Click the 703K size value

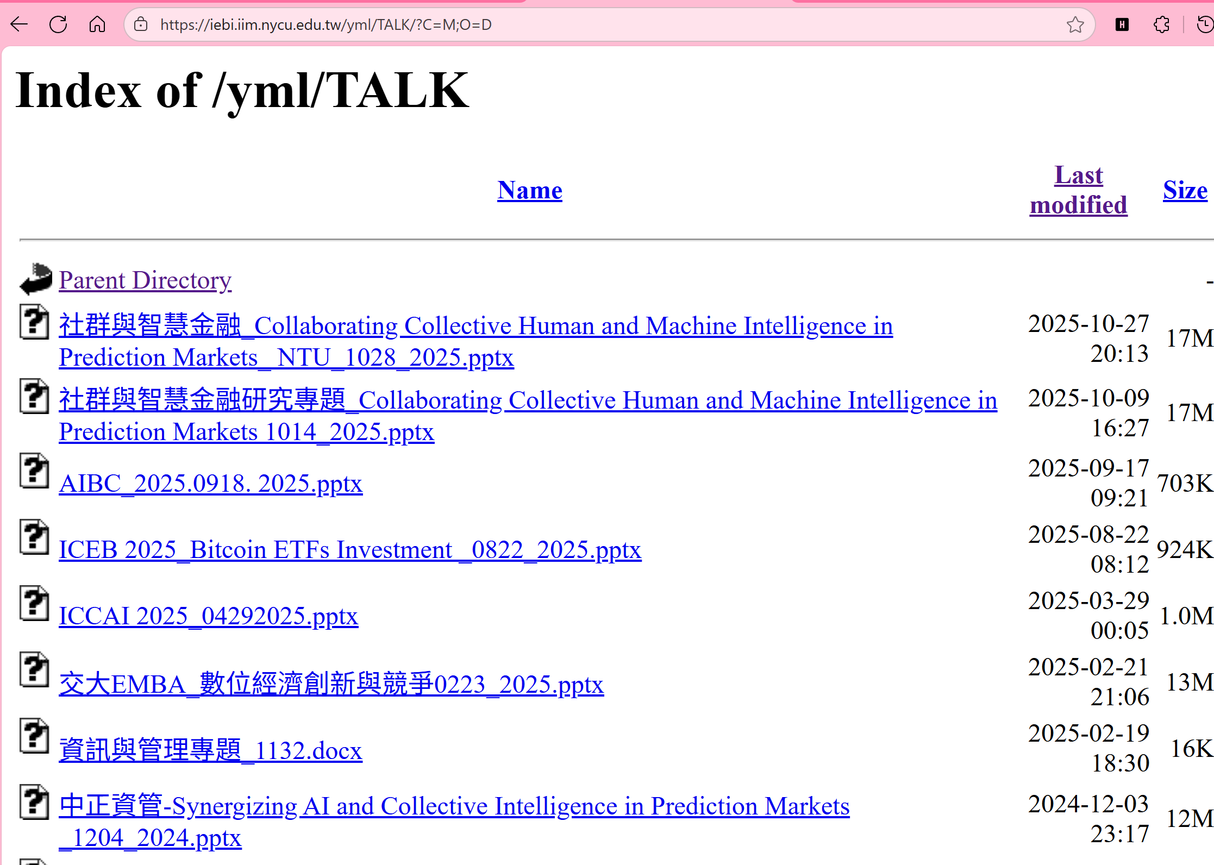pyautogui.click(x=1185, y=483)
